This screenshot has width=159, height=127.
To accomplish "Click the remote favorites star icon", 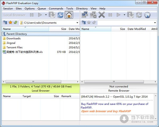I will (89, 22).
